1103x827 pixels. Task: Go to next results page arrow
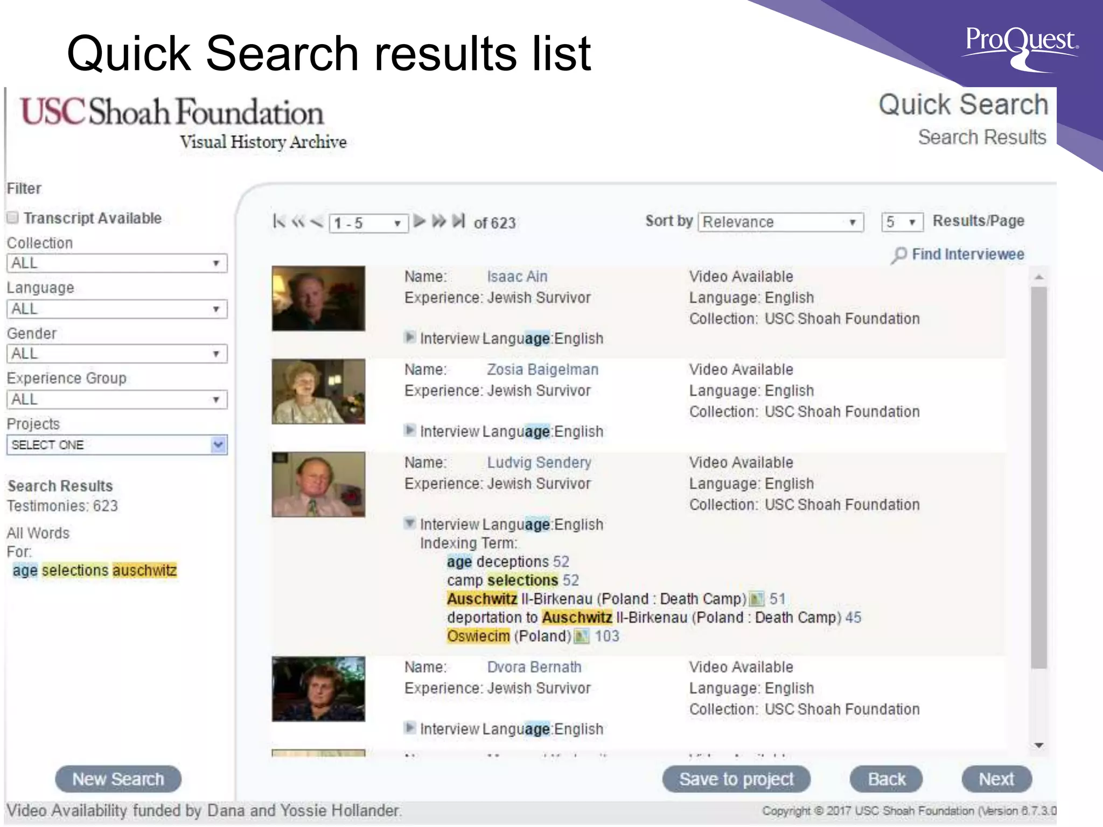click(x=420, y=221)
